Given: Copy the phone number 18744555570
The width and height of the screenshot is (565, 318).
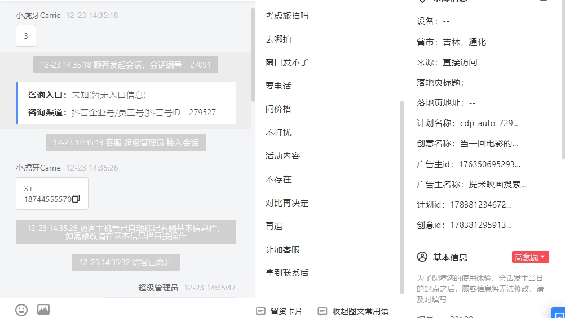Looking at the screenshot, I should [x=76, y=199].
